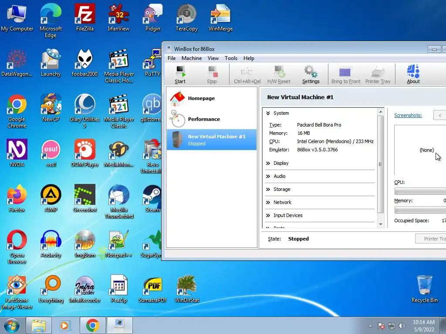The image size is (446, 334).
Task: Open NVDA desktop icon
Action: 17,153
